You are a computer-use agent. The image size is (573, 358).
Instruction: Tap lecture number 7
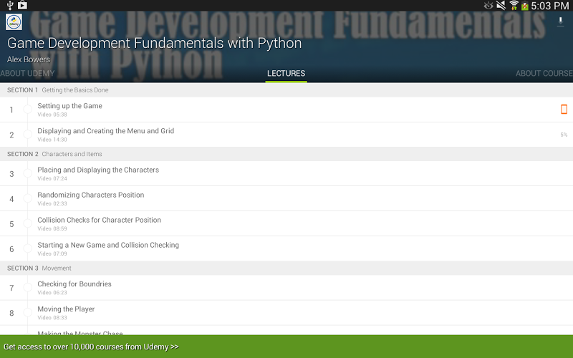pos(11,289)
